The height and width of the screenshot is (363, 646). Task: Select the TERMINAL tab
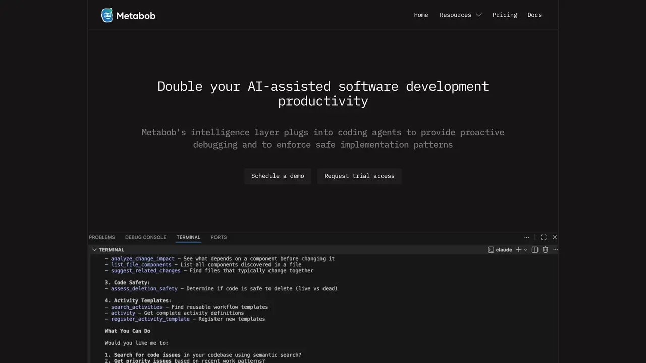[188, 237]
